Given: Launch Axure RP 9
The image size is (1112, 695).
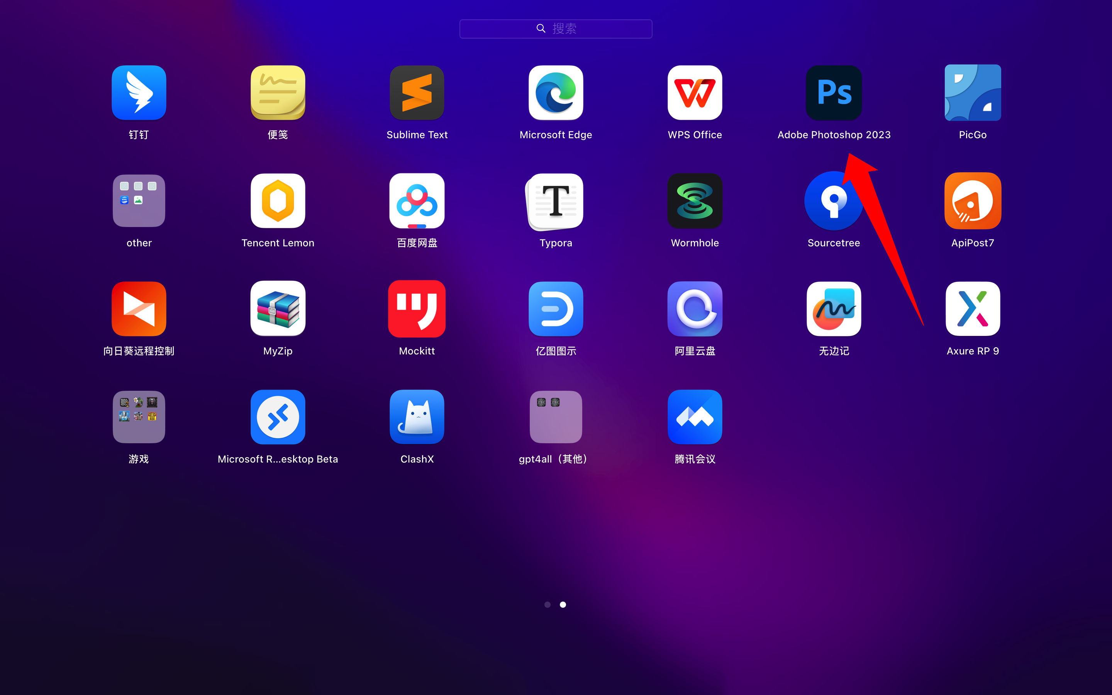Looking at the screenshot, I should (973, 309).
